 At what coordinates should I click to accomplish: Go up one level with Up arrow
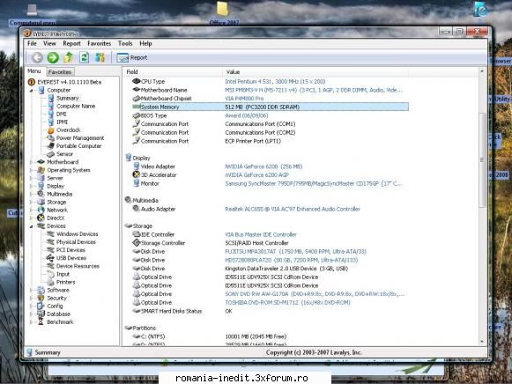click(68, 58)
